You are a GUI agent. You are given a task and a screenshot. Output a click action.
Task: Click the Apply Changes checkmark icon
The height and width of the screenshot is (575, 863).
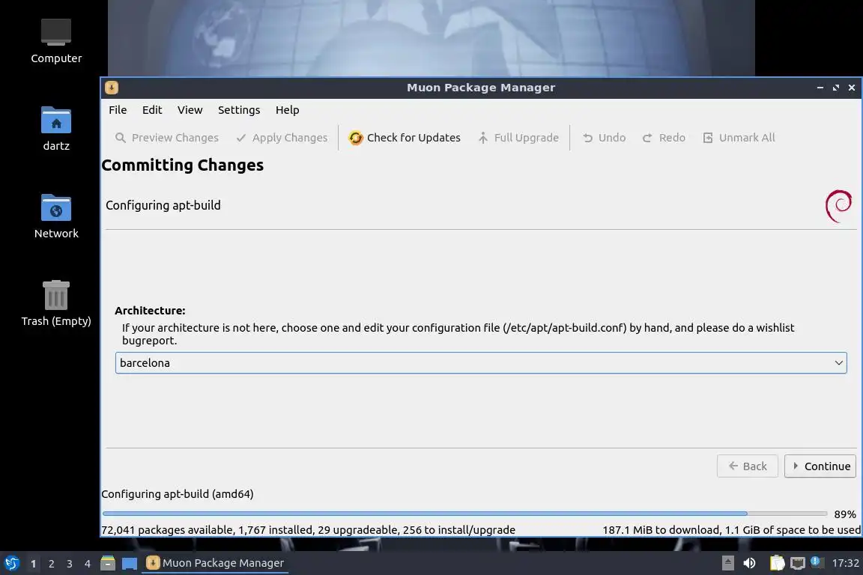tap(240, 138)
